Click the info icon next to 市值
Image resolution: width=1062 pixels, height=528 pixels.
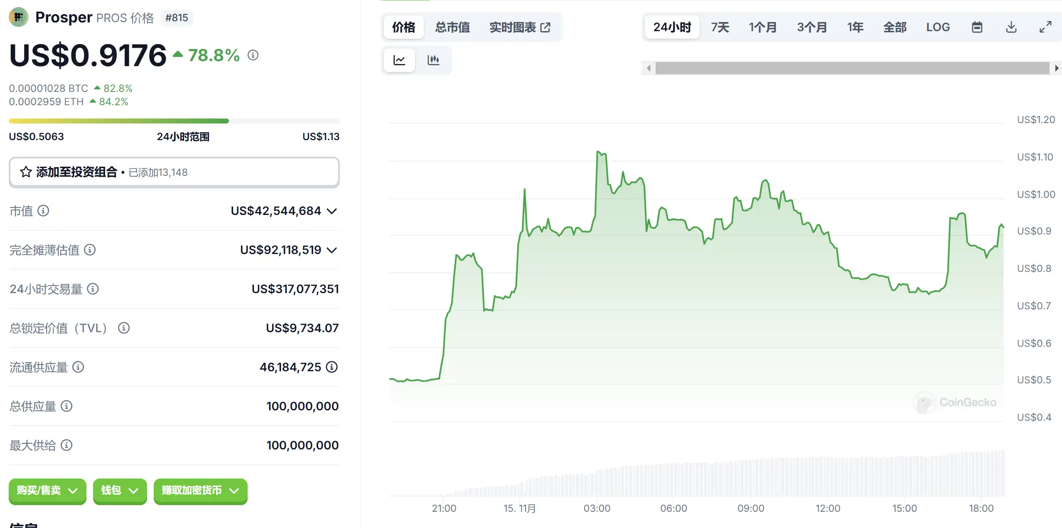[43, 211]
